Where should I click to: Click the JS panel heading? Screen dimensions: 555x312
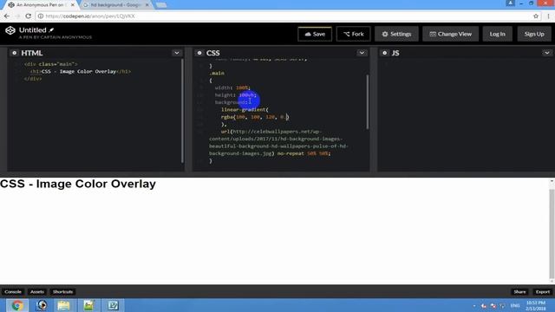[395, 53]
